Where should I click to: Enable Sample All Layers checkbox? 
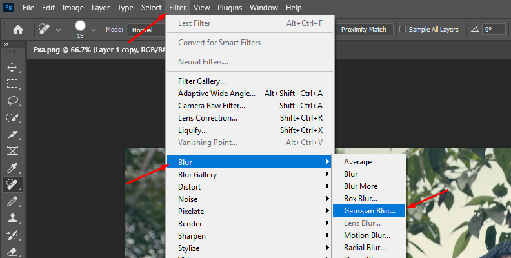(403, 29)
